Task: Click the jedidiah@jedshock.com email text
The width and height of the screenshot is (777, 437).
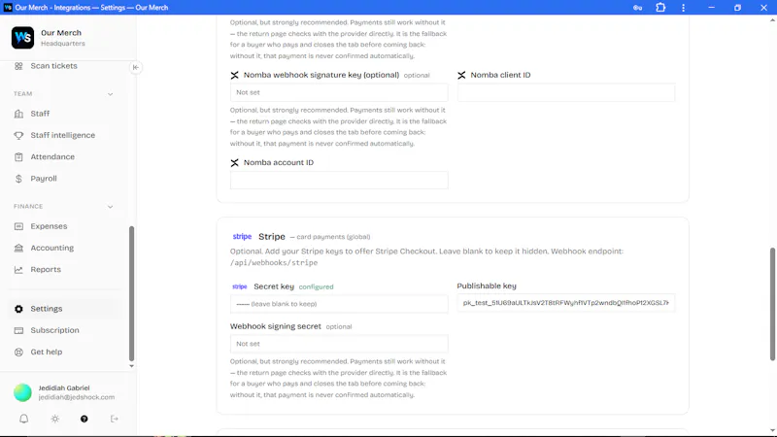Action: pos(77,397)
